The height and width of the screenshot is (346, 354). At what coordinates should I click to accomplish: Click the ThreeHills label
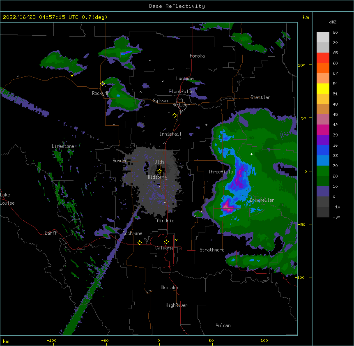pyautogui.click(x=221, y=172)
